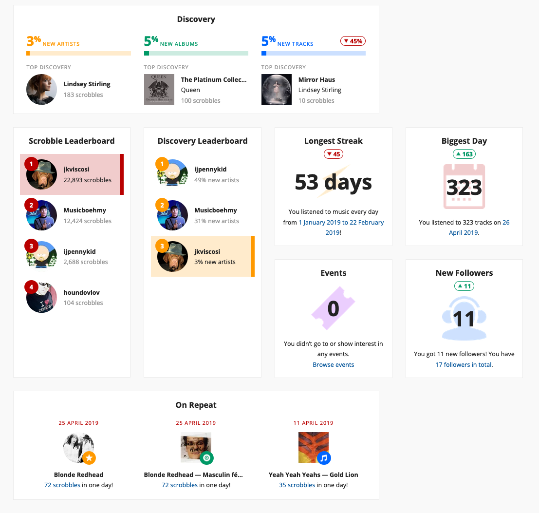This screenshot has width=539, height=513.
Task: Click the headphones follower icon
Action: [x=464, y=318]
